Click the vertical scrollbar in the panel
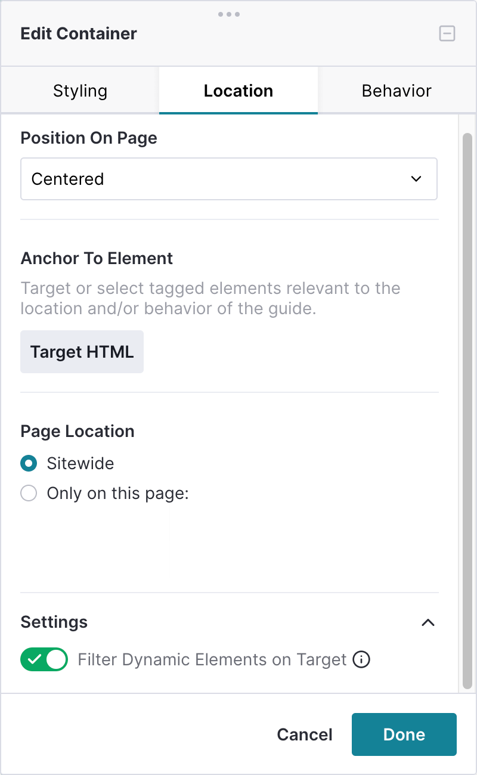This screenshot has height=775, width=477. [x=467, y=410]
